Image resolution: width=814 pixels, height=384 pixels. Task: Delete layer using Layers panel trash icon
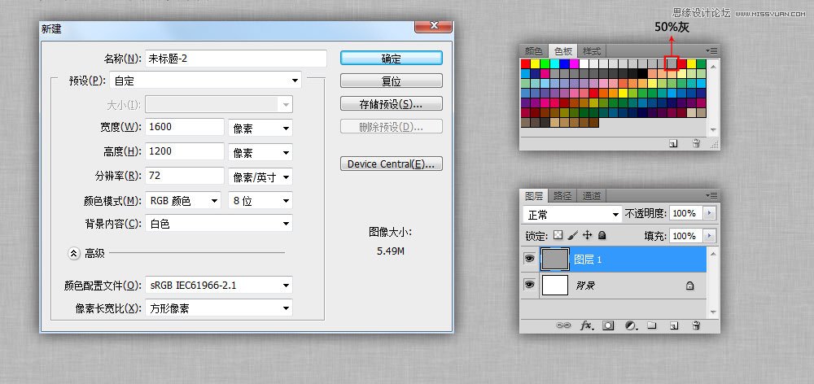697,325
